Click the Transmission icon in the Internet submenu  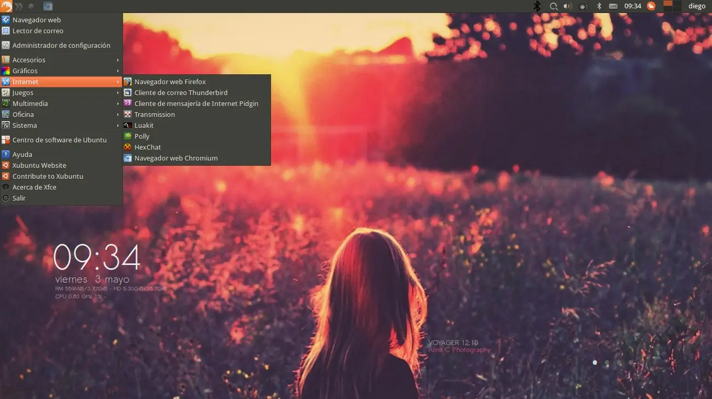point(128,114)
